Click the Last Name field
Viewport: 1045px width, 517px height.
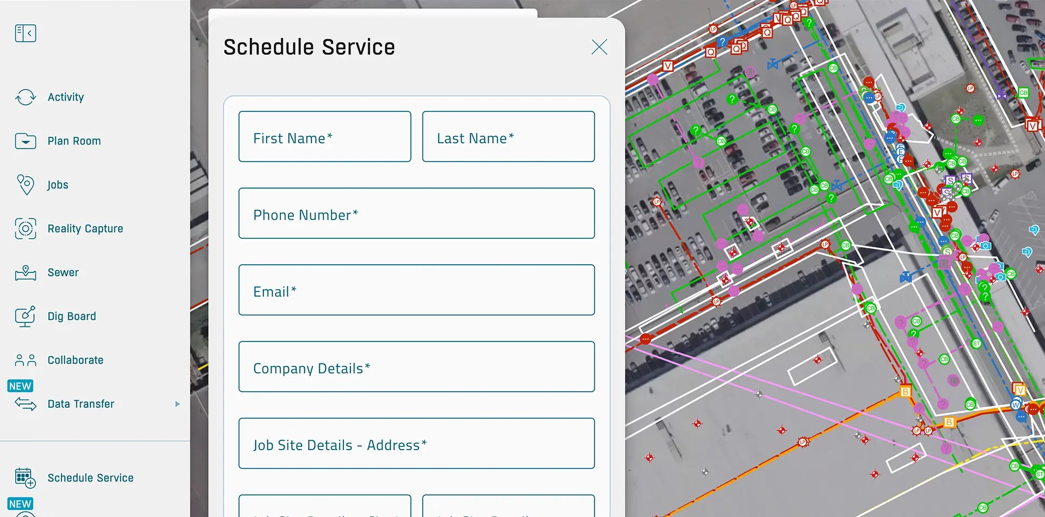coord(508,136)
